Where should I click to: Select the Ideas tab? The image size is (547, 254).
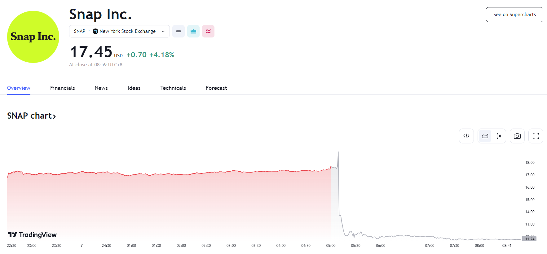134,88
